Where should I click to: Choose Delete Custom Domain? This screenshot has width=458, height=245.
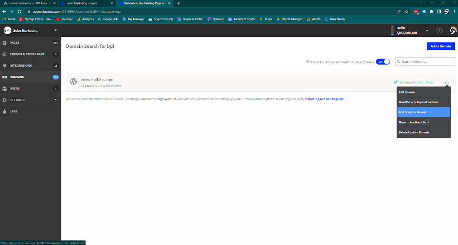coord(424,132)
